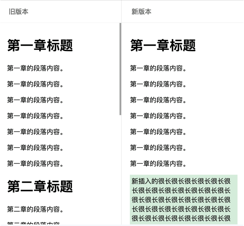Click last 第一章 paragraph in old version pane
The image size is (244, 226).
coord(35,164)
